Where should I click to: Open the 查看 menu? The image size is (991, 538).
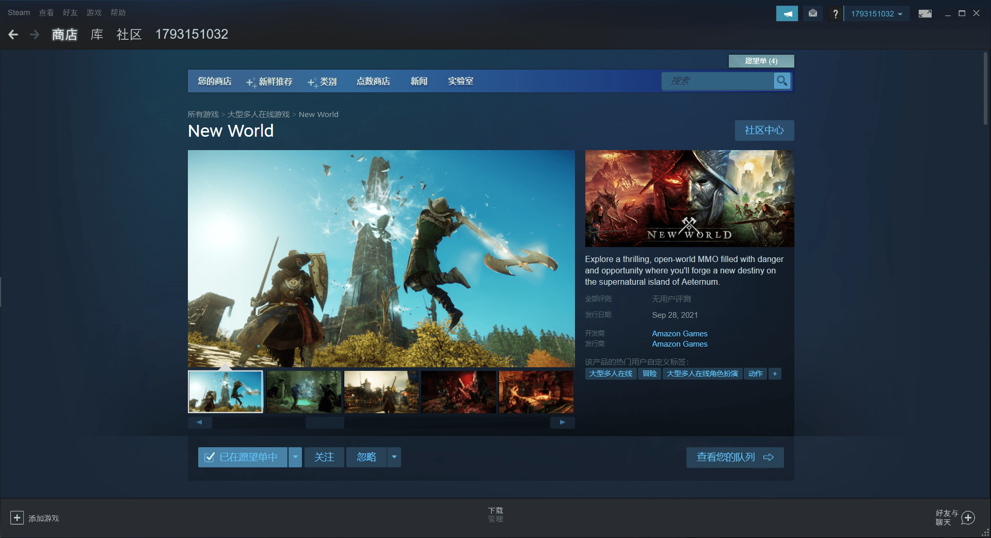[46, 12]
